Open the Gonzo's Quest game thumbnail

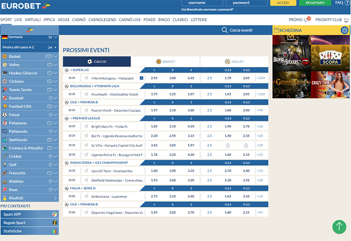point(292,85)
